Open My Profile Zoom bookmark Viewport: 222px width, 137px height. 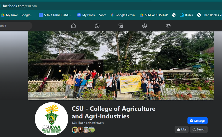coord(91,15)
